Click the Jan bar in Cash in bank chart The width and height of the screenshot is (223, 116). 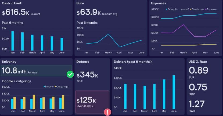tap(13, 41)
